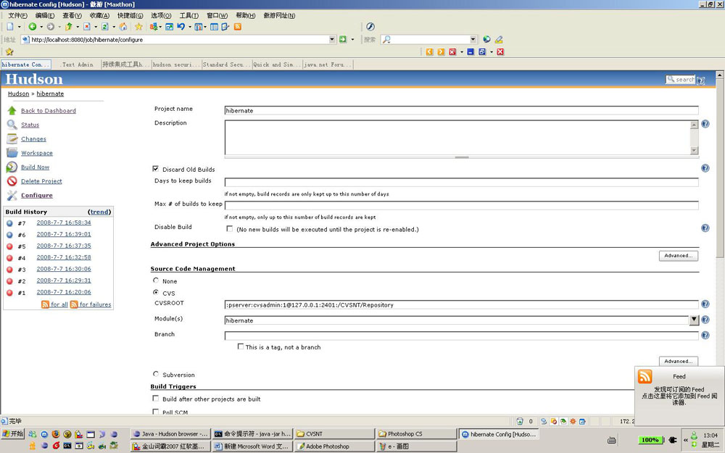Switch to the 'hudson securi...' browser tab
Image resolution: width=725 pixels, height=453 pixels.
pos(176,65)
